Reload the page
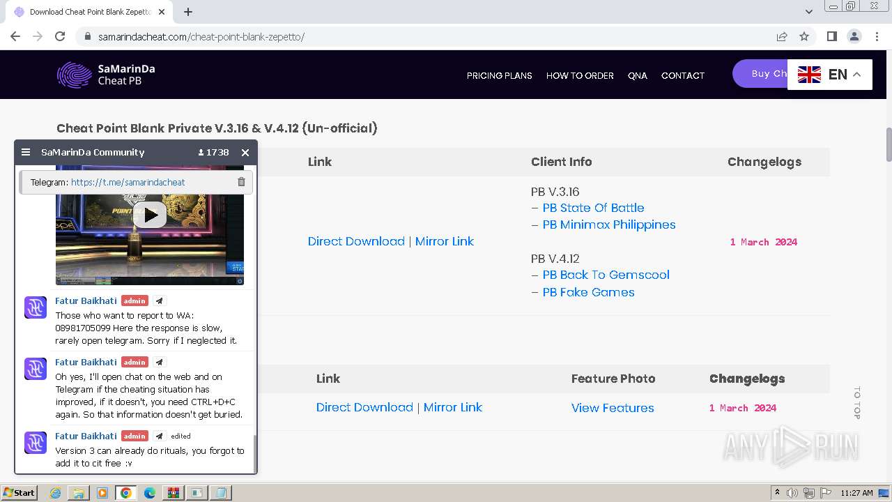Image resolution: width=892 pixels, height=502 pixels. click(x=60, y=36)
